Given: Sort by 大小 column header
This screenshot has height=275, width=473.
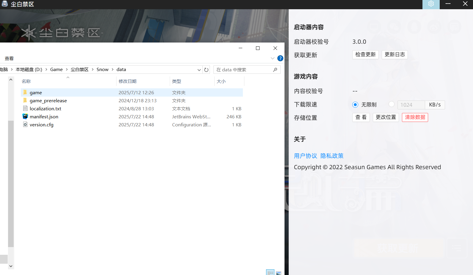Looking at the screenshot, I should (x=221, y=81).
